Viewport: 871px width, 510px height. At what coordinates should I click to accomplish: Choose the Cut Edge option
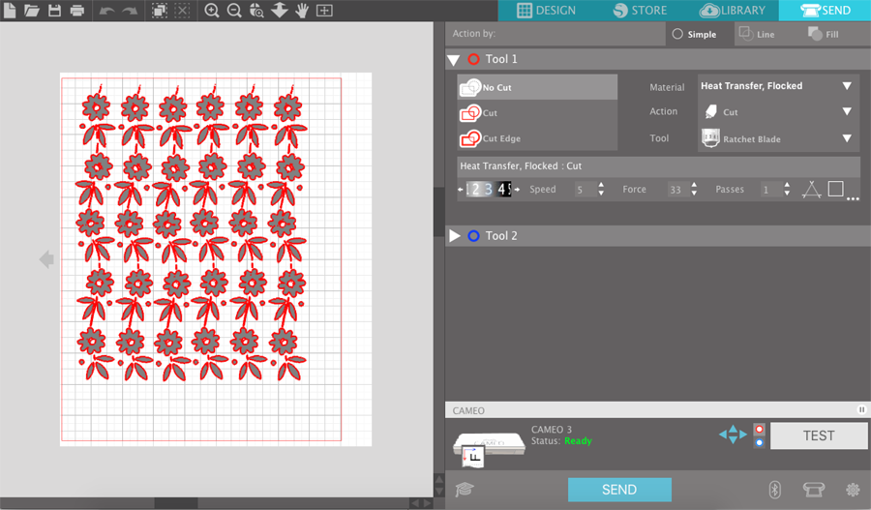click(537, 138)
